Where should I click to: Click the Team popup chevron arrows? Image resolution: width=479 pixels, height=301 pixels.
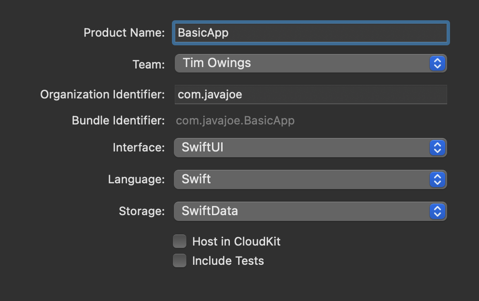[x=437, y=63]
